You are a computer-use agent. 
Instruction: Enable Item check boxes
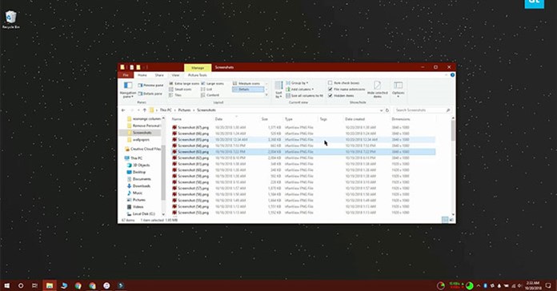[343, 83]
